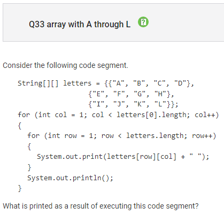Screen dimensions: 224x215
Task: Click the 'What is printed' question text
Action: 101,206
